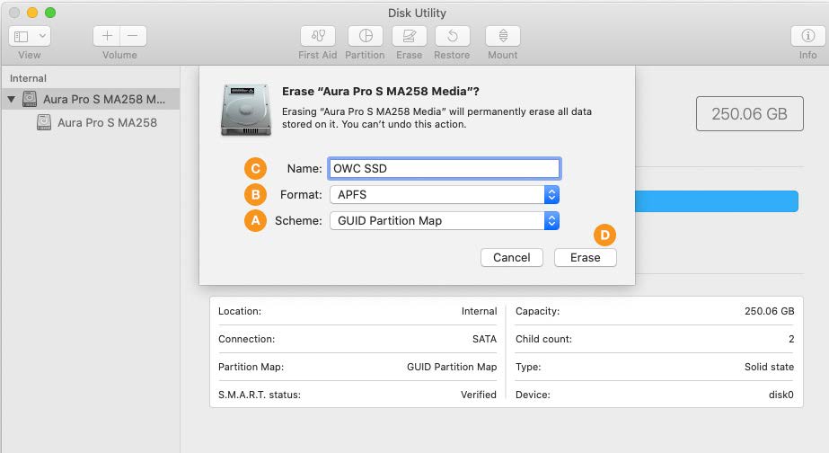Click the add volume plus button

click(107, 36)
